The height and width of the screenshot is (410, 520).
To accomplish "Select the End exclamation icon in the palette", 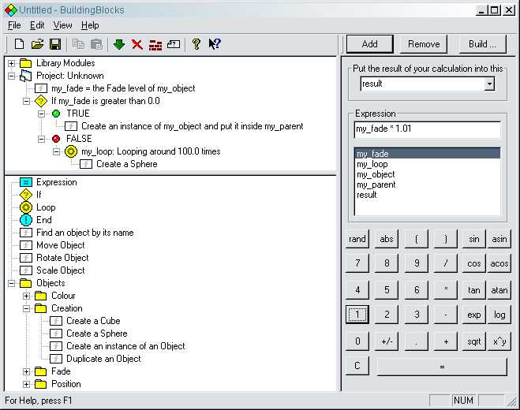I will (26, 220).
